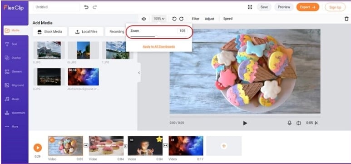The height and width of the screenshot is (164, 351).
Task: Click the orange Export button
Action: click(308, 7)
